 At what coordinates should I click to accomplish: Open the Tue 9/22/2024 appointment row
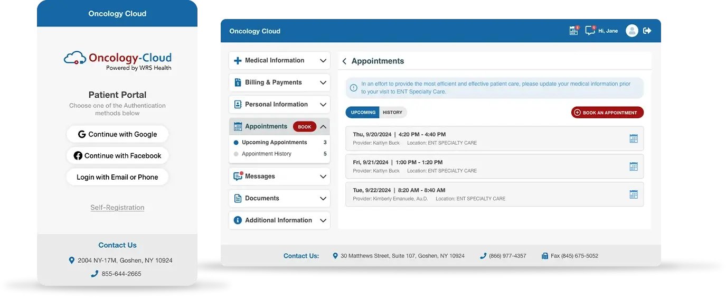point(495,194)
